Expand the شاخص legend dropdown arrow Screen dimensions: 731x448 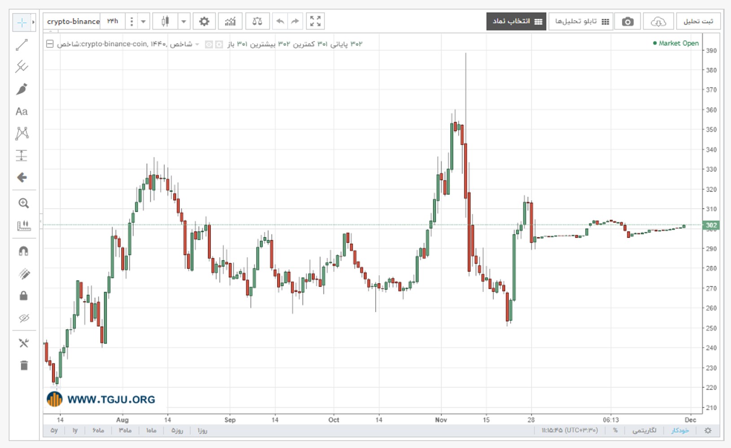[x=197, y=44]
